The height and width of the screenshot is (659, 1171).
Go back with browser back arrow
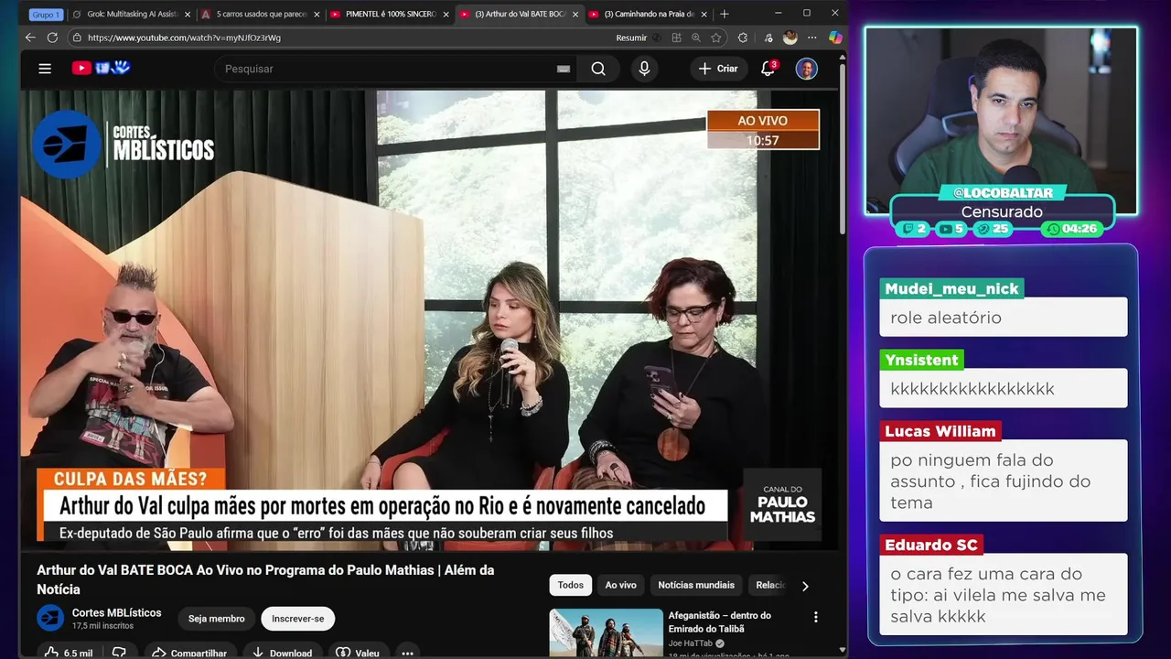tap(30, 38)
